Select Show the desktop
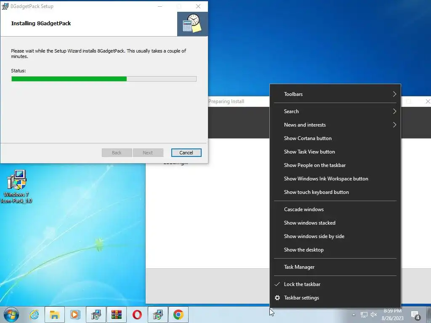The height and width of the screenshot is (323, 431). point(335,250)
